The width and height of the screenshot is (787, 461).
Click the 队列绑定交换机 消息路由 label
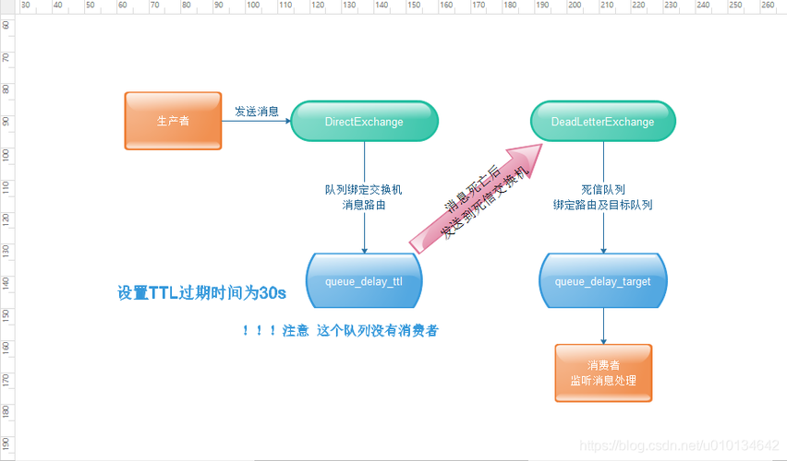[364, 197]
